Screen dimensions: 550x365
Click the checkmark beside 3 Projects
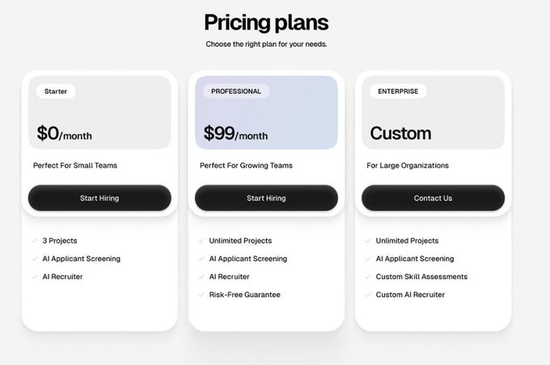(x=34, y=240)
